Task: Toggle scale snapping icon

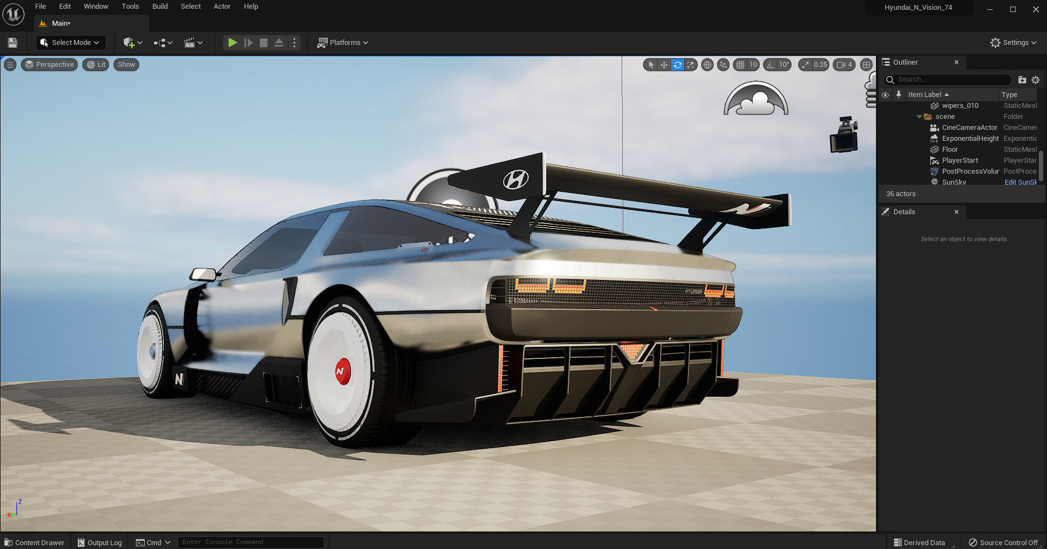Action: point(805,65)
